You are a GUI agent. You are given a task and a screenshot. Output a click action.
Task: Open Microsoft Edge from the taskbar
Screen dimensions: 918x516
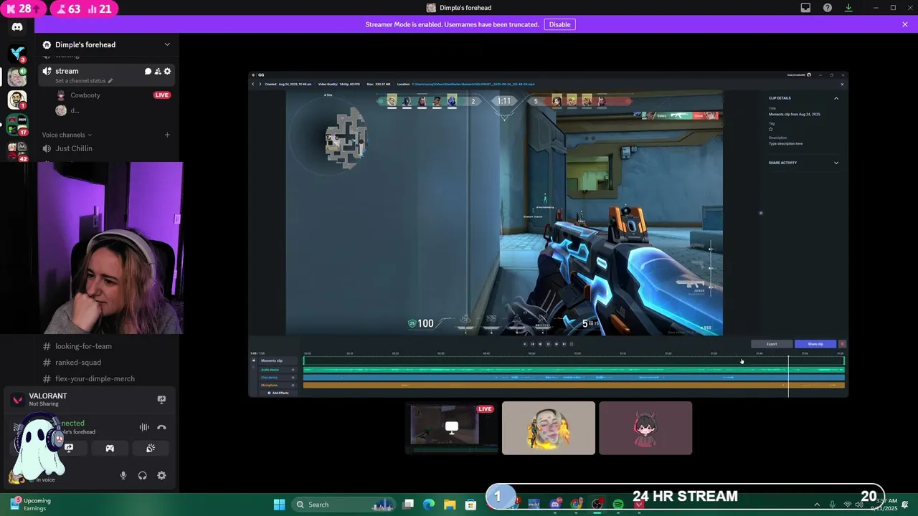pyautogui.click(x=429, y=505)
